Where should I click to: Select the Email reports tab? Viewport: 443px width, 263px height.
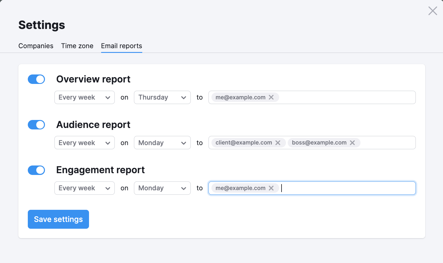pyautogui.click(x=121, y=46)
